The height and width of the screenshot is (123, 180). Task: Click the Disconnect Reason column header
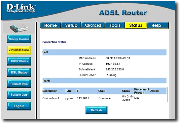click(141, 91)
